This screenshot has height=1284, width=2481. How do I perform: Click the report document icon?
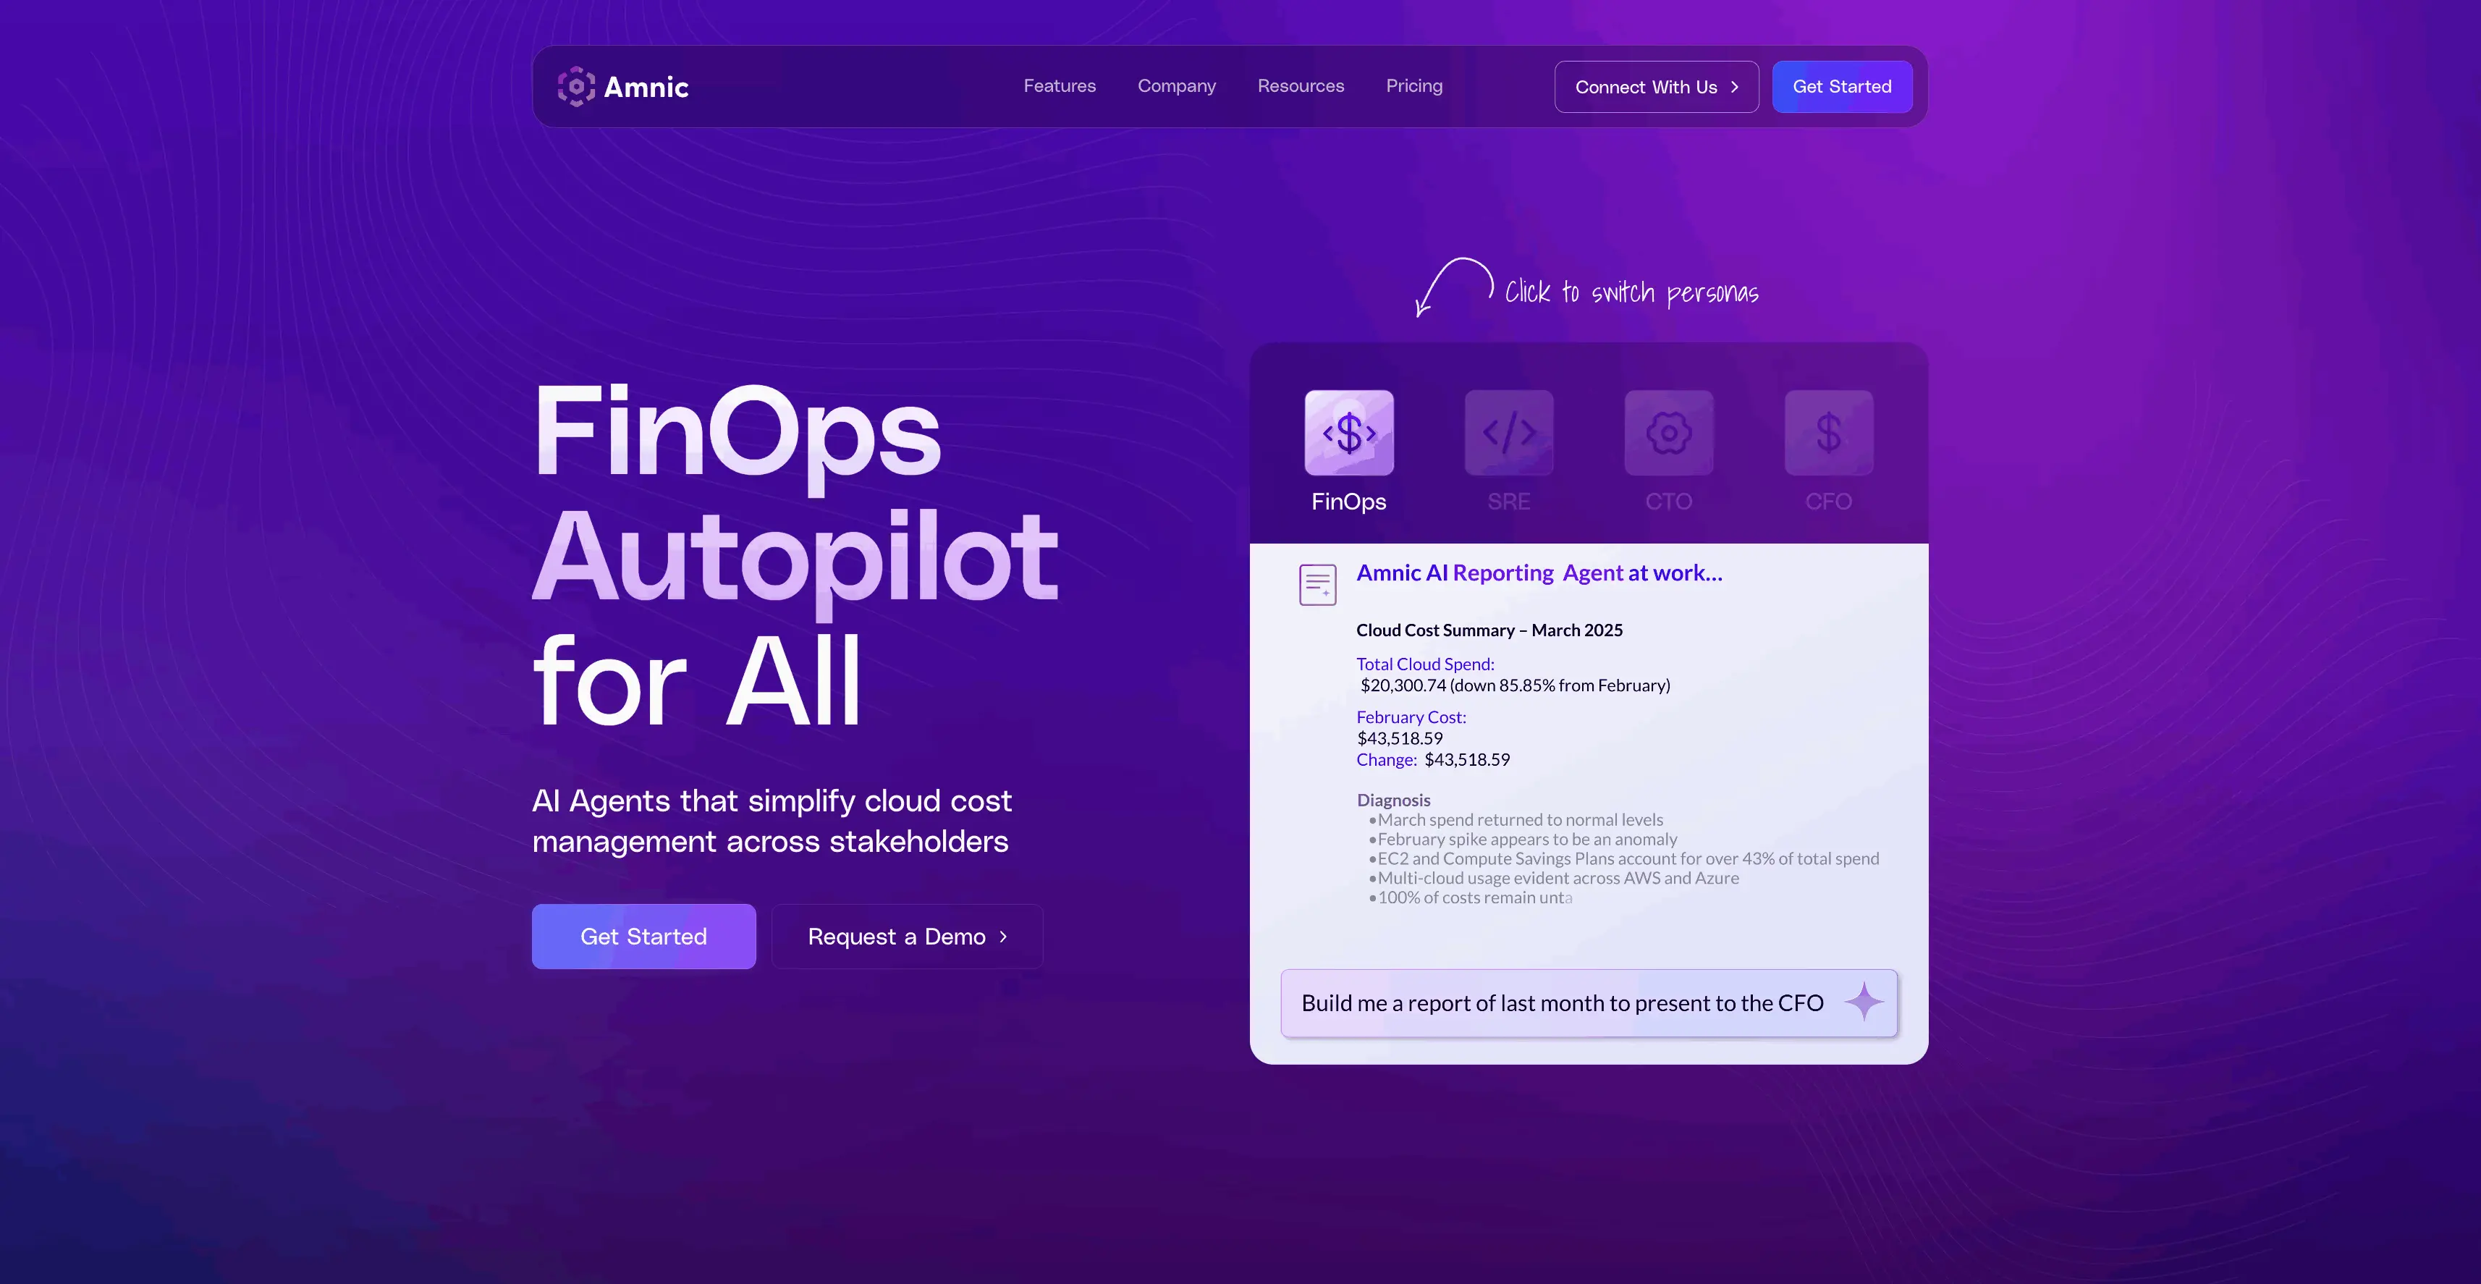coord(1317,585)
